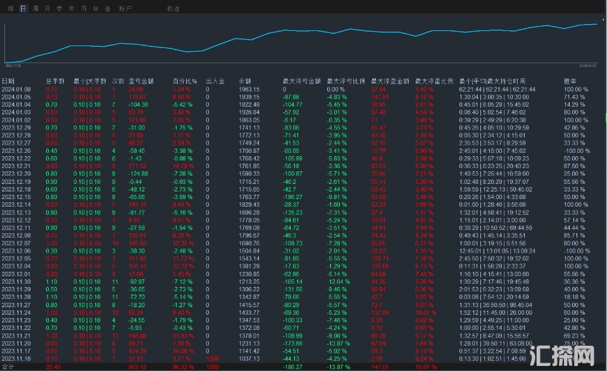Image resolution: width=607 pixels, height=371 pixels.
Task: Select the 日 daily tab
Action: 23,8
